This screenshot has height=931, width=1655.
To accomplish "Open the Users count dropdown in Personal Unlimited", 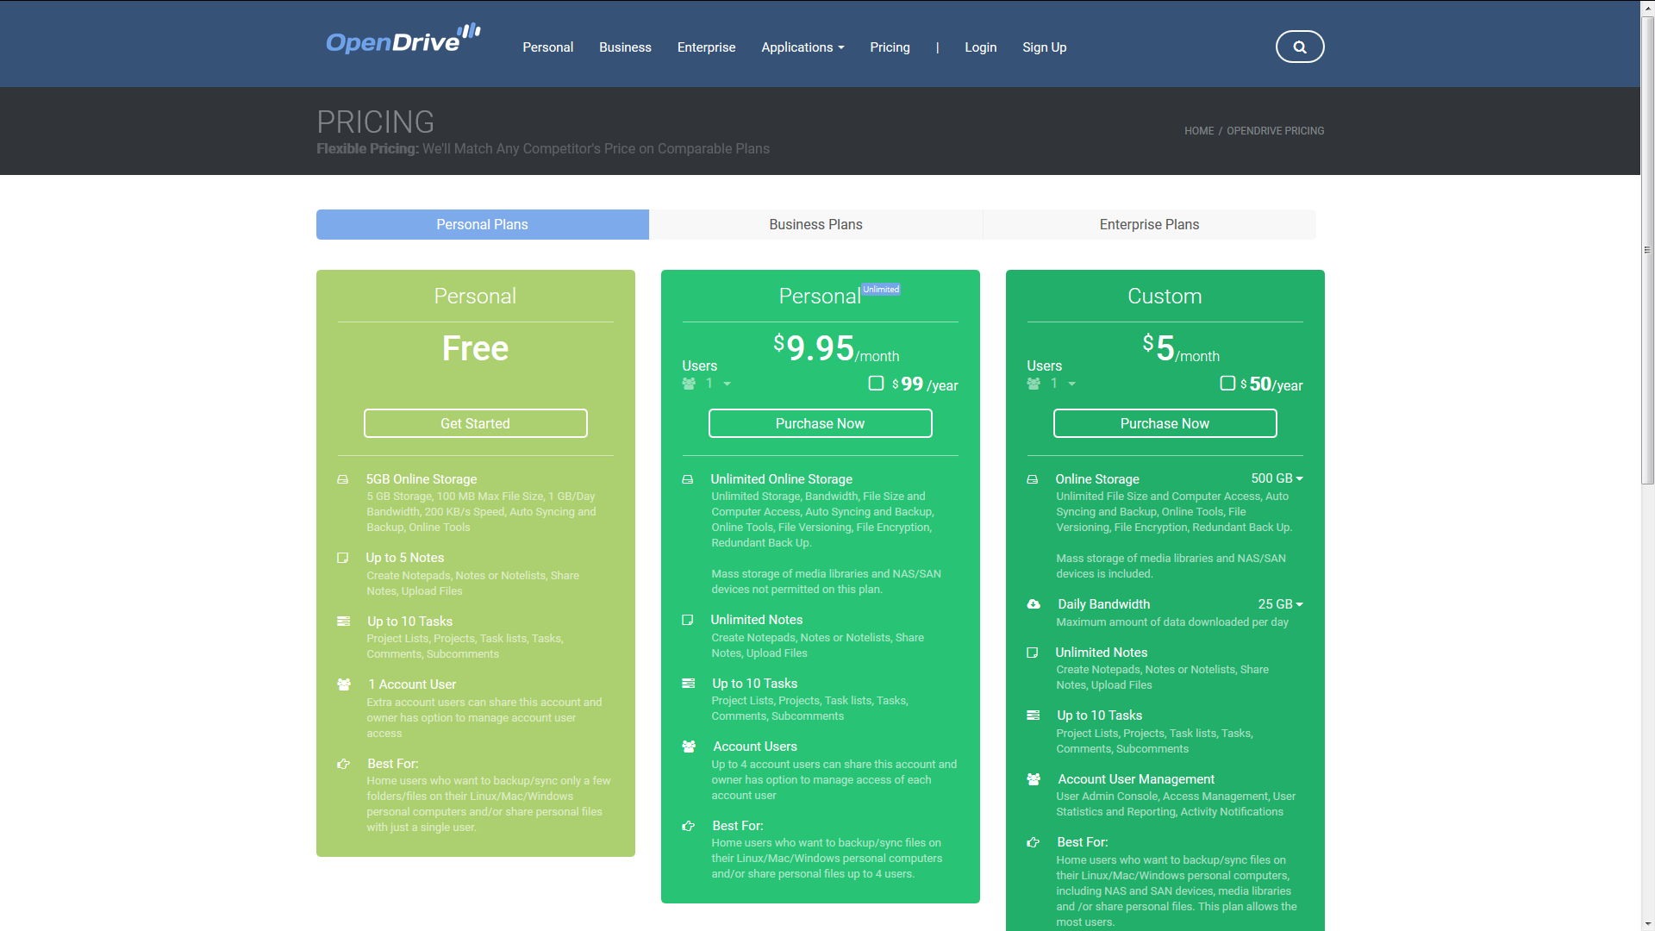I will [718, 384].
